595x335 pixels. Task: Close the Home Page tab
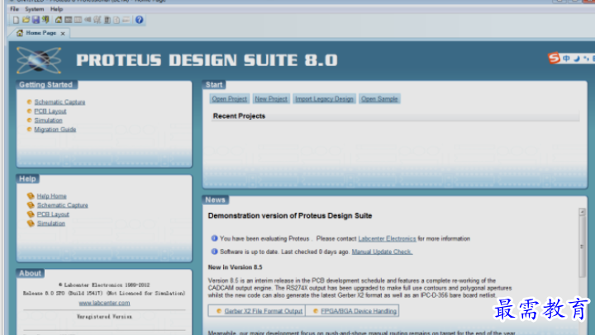[63, 34]
